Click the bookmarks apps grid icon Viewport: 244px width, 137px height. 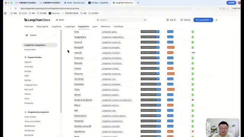pyautogui.click(x=5, y=13)
